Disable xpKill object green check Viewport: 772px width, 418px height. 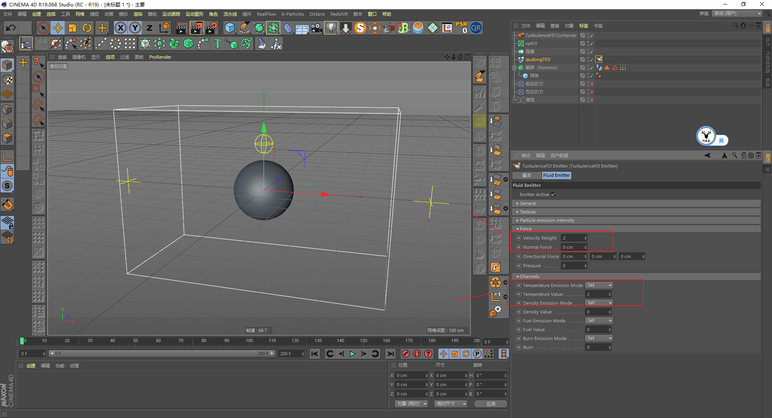592,43
